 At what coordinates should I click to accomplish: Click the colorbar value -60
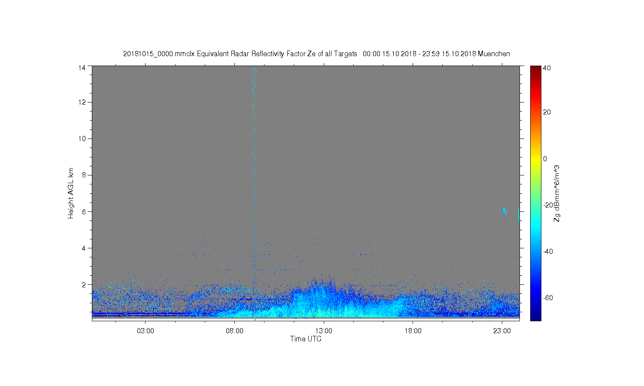(x=548, y=298)
